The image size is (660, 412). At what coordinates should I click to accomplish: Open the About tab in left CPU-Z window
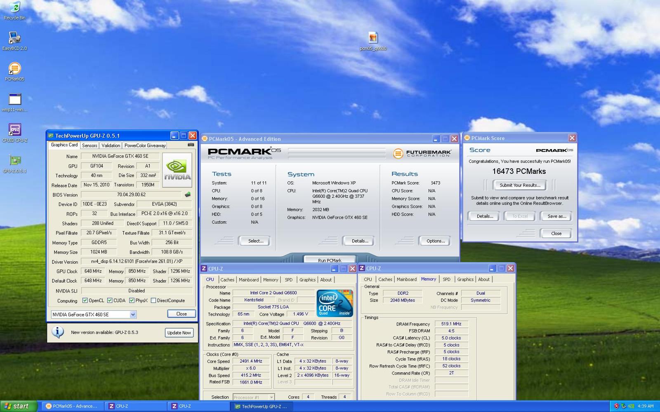[x=326, y=280]
